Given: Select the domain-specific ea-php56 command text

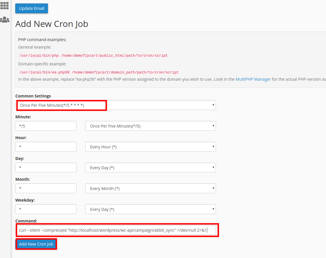Looking at the screenshot, I should [x=99, y=73].
